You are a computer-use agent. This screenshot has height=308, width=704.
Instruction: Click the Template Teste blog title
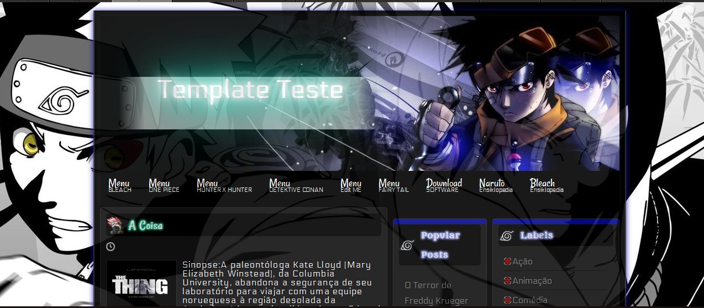pyautogui.click(x=250, y=90)
